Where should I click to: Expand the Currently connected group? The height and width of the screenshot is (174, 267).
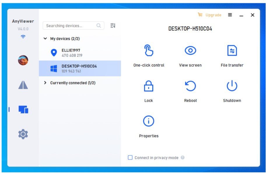click(x=45, y=83)
